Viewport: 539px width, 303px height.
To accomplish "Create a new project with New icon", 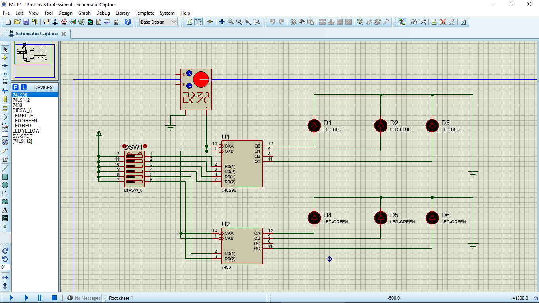I will coord(8,22).
